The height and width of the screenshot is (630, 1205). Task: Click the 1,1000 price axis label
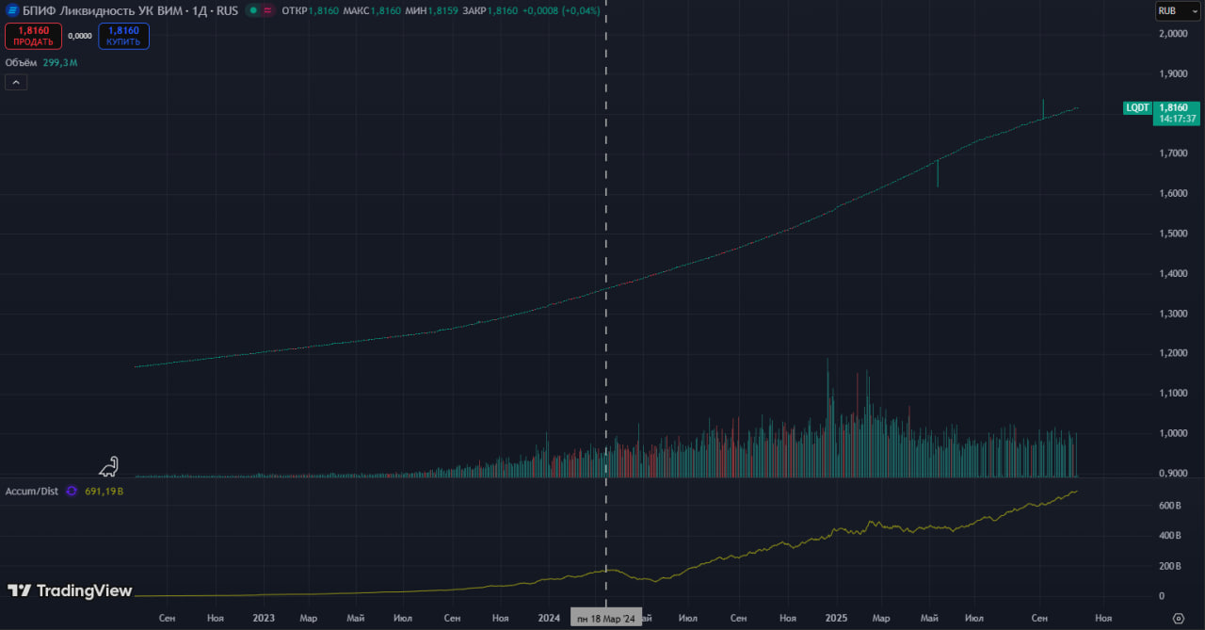pos(1173,394)
